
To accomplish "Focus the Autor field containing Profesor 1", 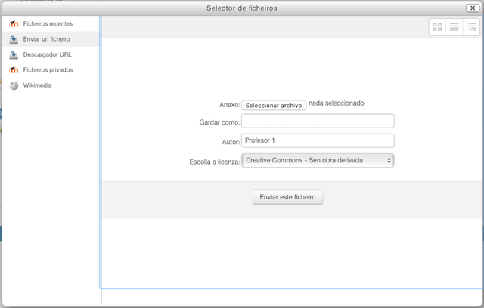I will tap(318, 140).
